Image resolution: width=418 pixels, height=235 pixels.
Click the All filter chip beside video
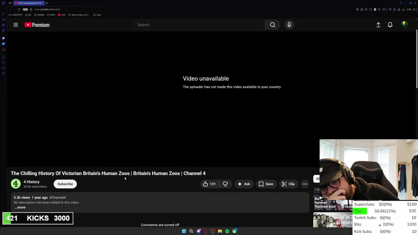click(x=316, y=179)
